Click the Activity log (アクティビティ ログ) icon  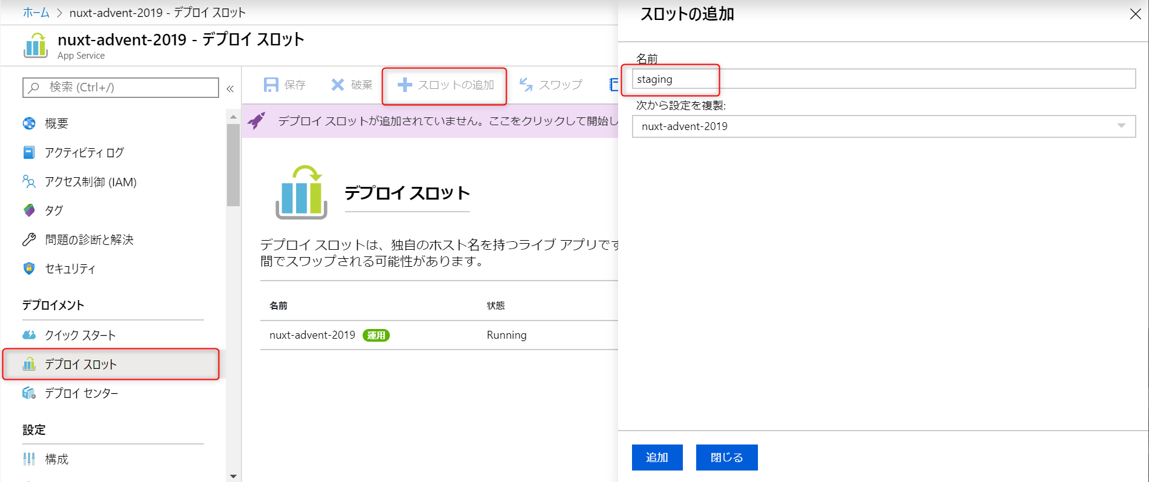pos(29,152)
